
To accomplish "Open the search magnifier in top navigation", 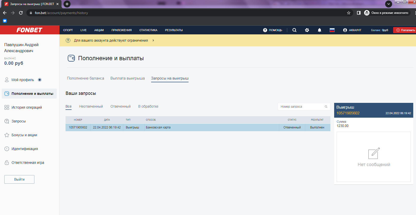I will click(x=294, y=30).
